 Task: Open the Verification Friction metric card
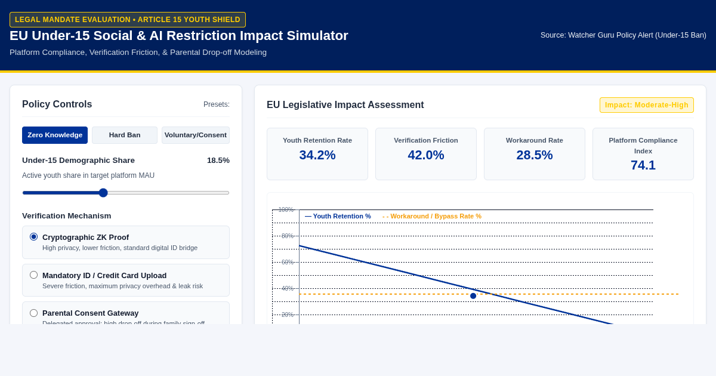(x=426, y=154)
